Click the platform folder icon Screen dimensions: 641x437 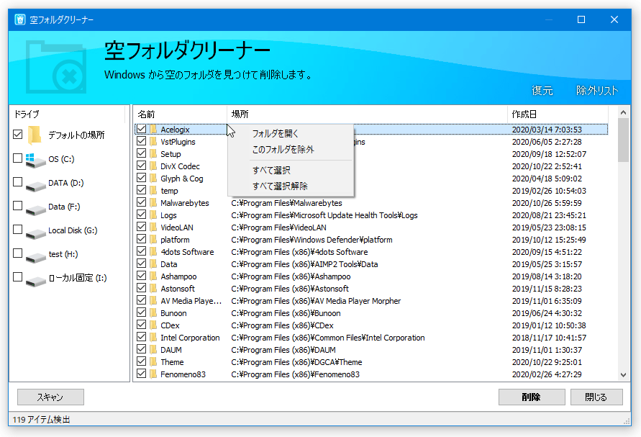(x=153, y=240)
